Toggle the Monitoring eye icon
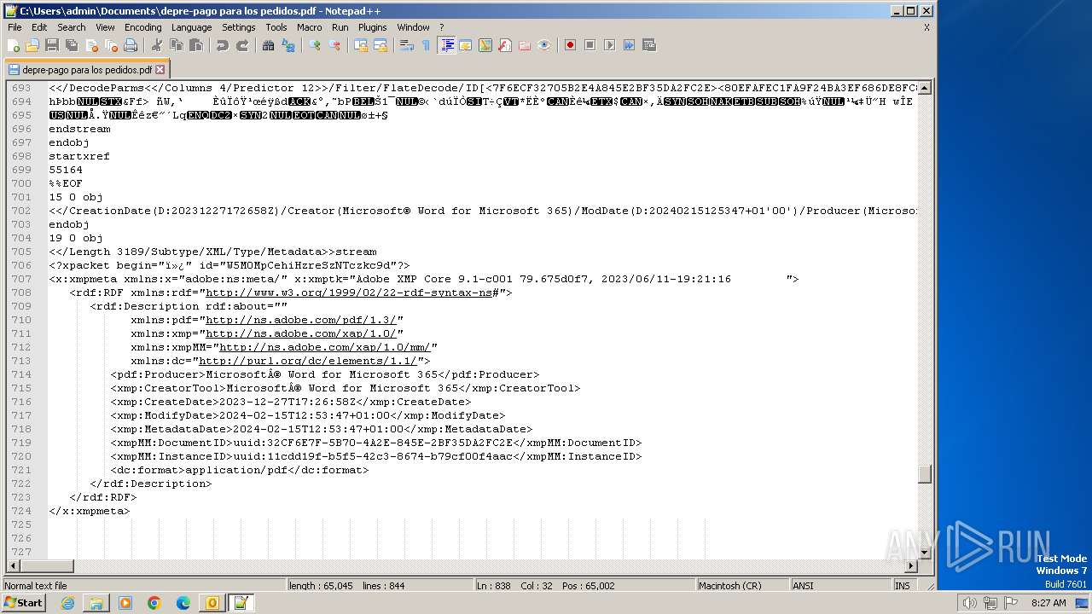 543,45
